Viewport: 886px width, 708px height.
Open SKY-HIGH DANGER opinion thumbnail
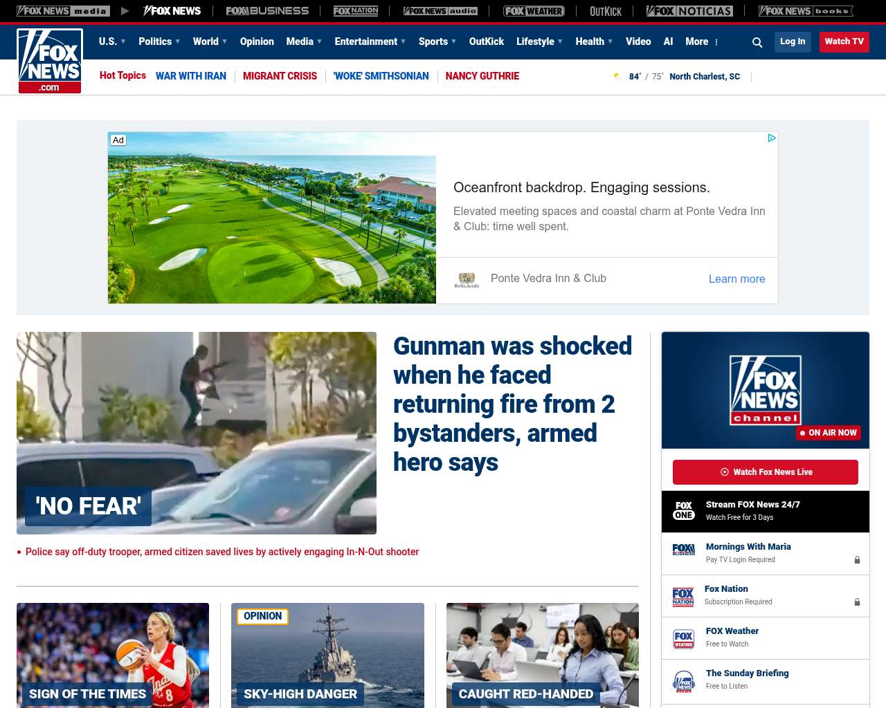coord(327,655)
